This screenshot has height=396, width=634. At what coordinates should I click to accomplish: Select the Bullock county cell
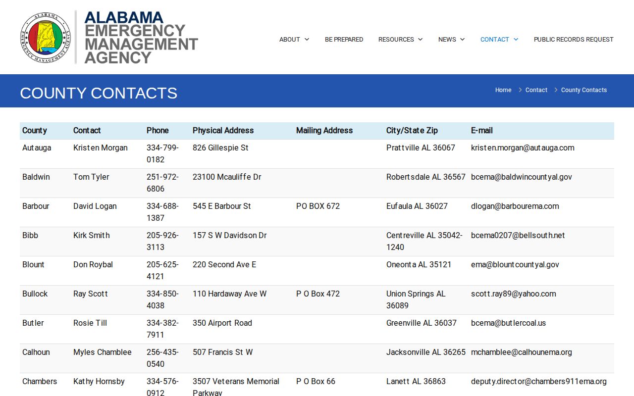35,294
